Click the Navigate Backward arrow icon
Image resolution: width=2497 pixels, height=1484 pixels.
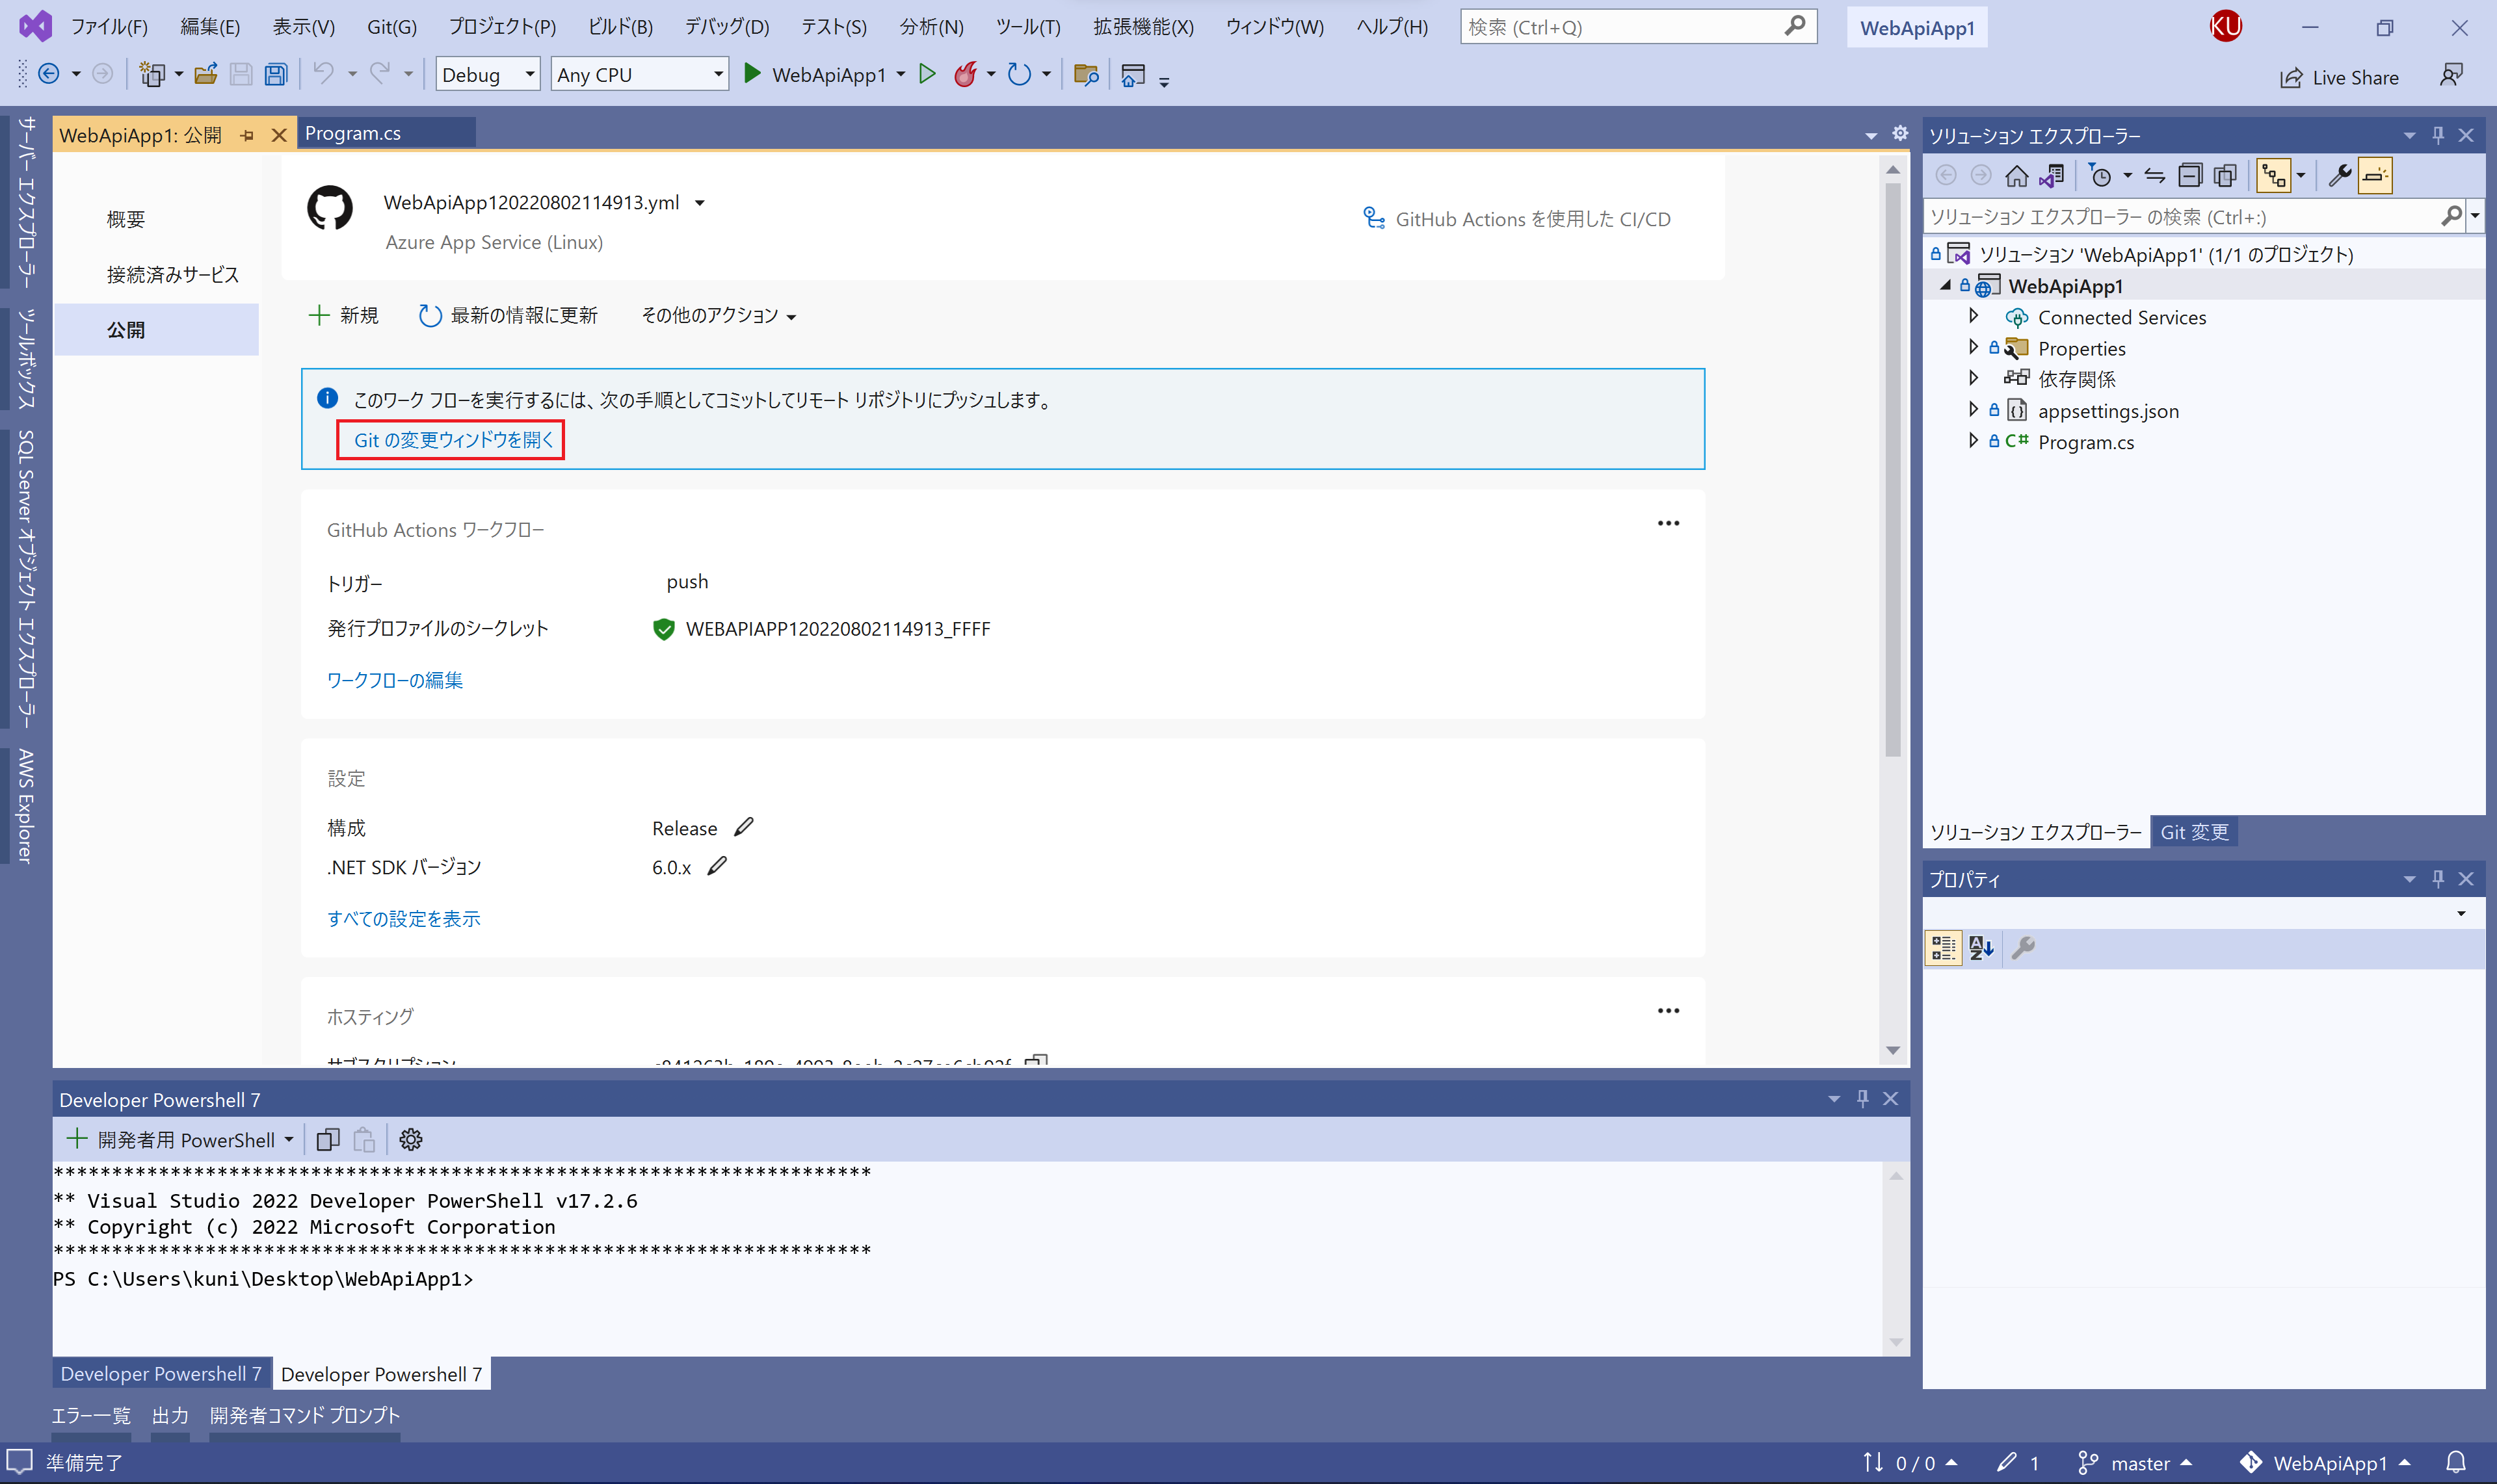48,74
